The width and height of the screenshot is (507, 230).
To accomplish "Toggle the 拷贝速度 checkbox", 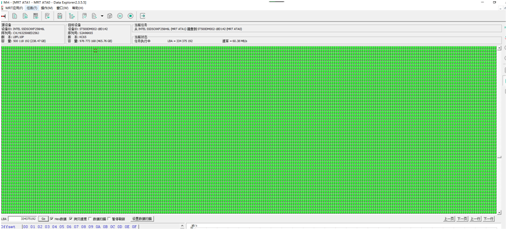I will tap(71, 219).
